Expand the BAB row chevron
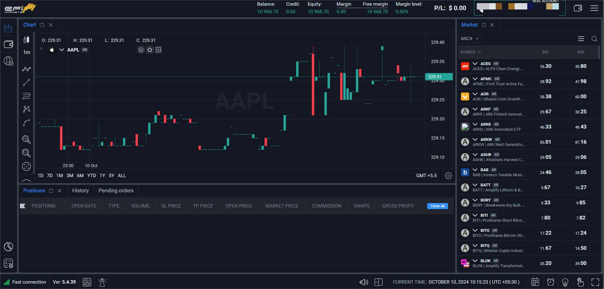This screenshot has height=289, width=604. 475,170
